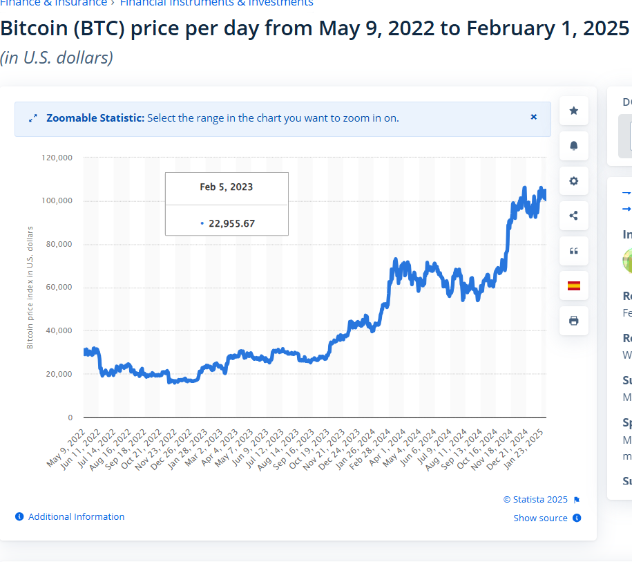Print the statistic using printer icon
632x562 pixels.
click(573, 321)
